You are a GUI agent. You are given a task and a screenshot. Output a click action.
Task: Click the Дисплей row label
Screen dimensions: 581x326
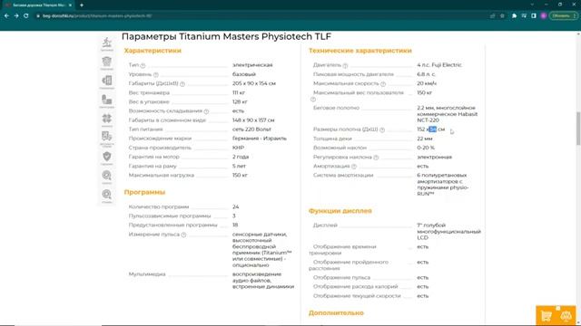click(325, 225)
